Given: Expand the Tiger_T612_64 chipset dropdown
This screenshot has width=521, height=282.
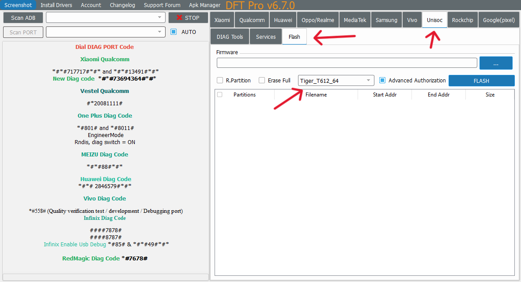Looking at the screenshot, I should coord(336,81).
